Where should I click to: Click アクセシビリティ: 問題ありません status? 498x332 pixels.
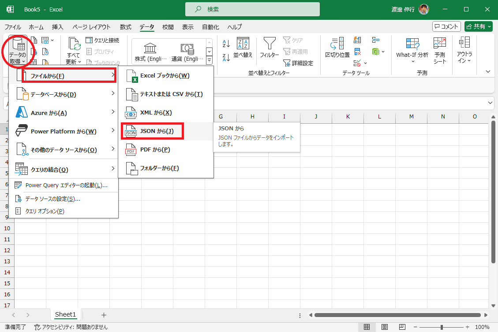point(71,327)
